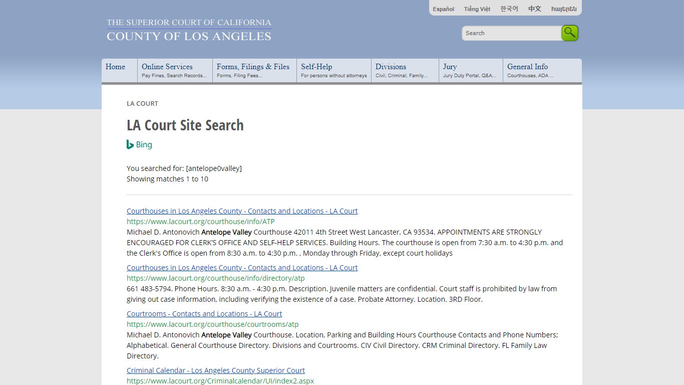Switch language to Armenian հայերեն

[x=564, y=9]
